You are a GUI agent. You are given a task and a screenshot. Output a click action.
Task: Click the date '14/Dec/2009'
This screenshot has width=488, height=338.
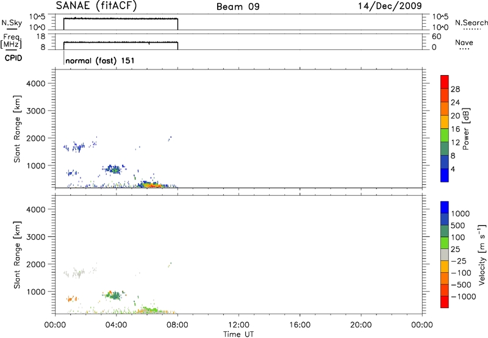(x=390, y=6)
